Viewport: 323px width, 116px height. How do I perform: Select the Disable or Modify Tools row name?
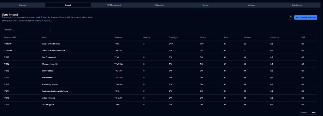pyautogui.click(x=51, y=44)
